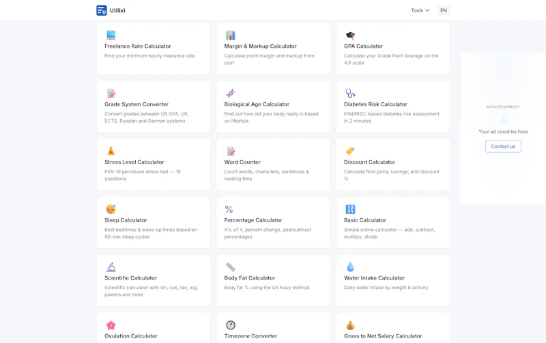Screen dimensions: 546x343
Task: Click the bar chart icon on Margin & Markup
Action: tap(231, 35)
